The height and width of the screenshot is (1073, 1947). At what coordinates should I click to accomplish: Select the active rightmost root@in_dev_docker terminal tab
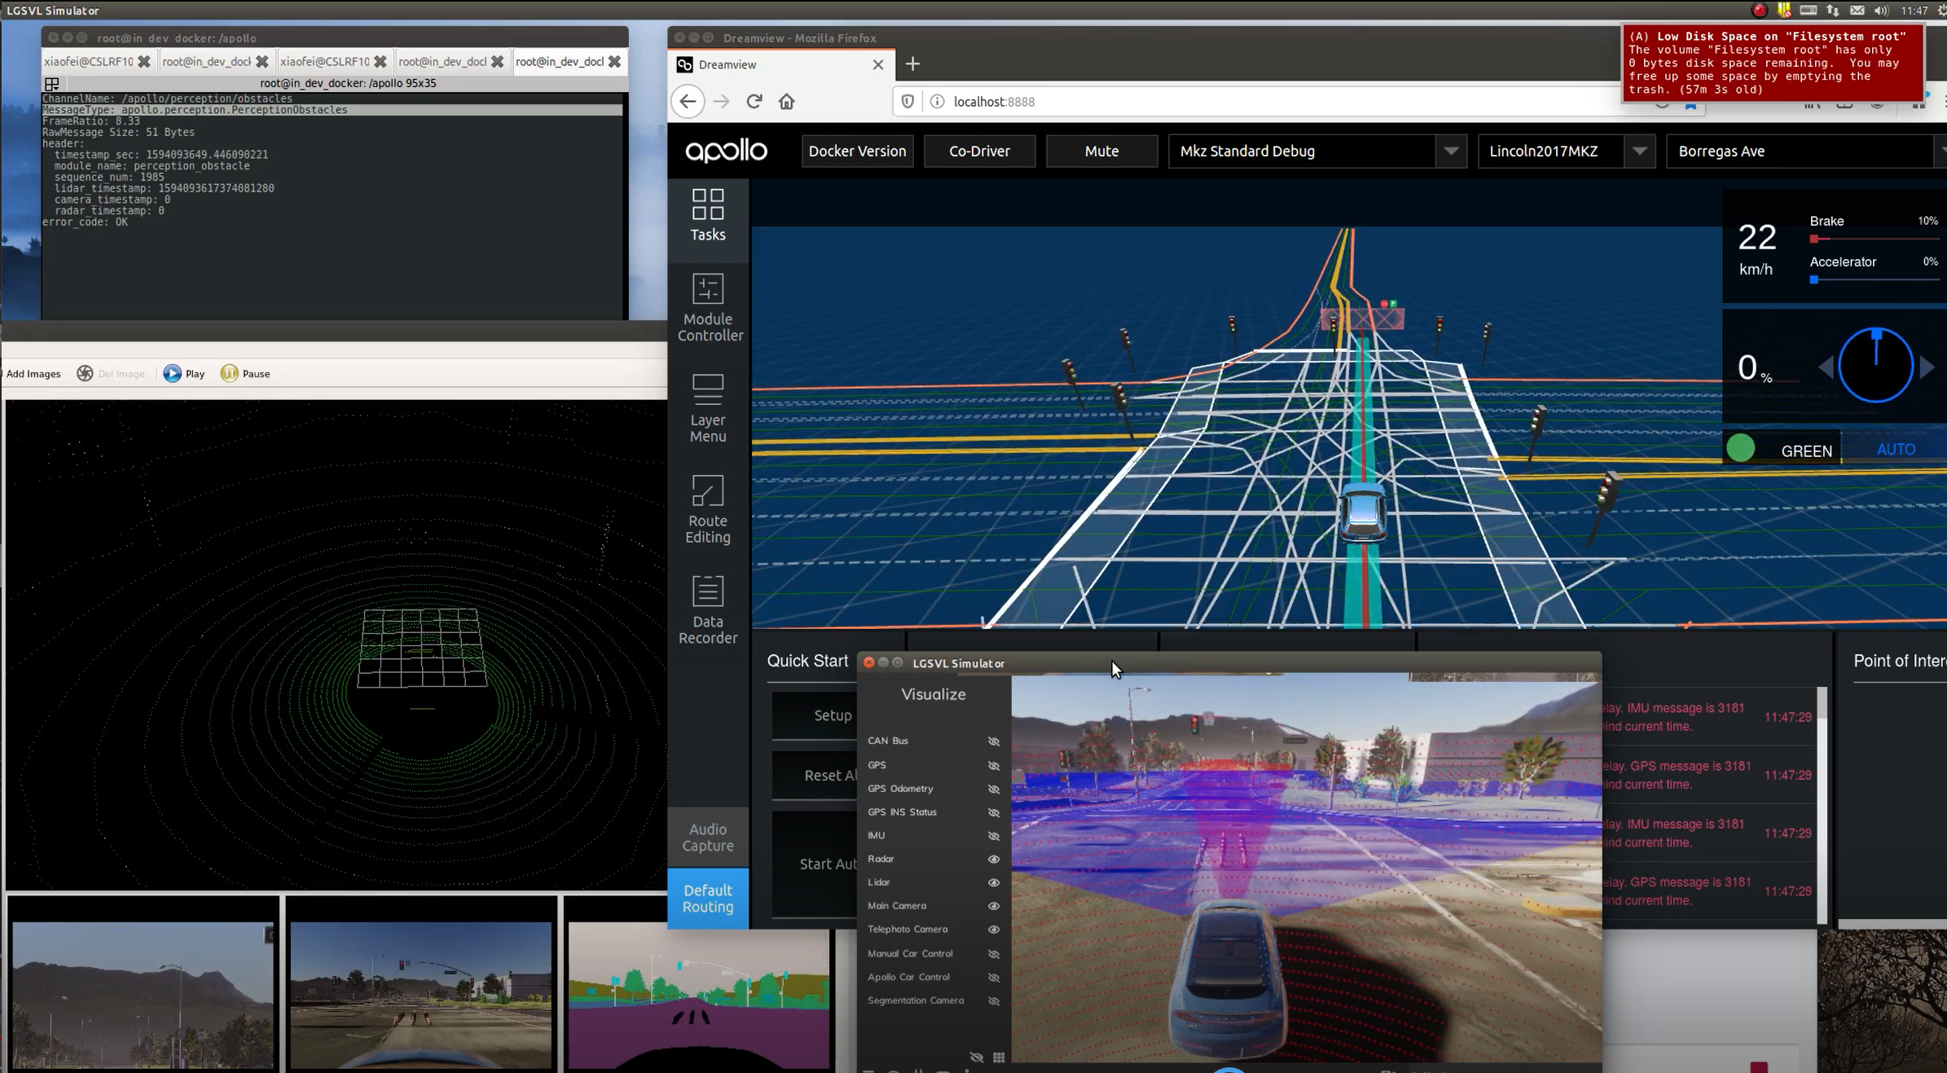(569, 61)
